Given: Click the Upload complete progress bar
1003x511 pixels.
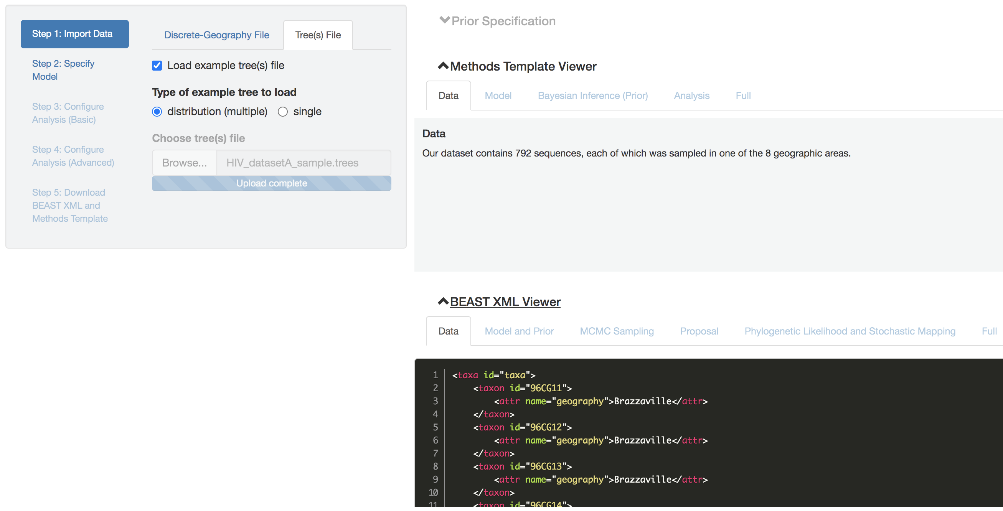Looking at the screenshot, I should [x=271, y=183].
